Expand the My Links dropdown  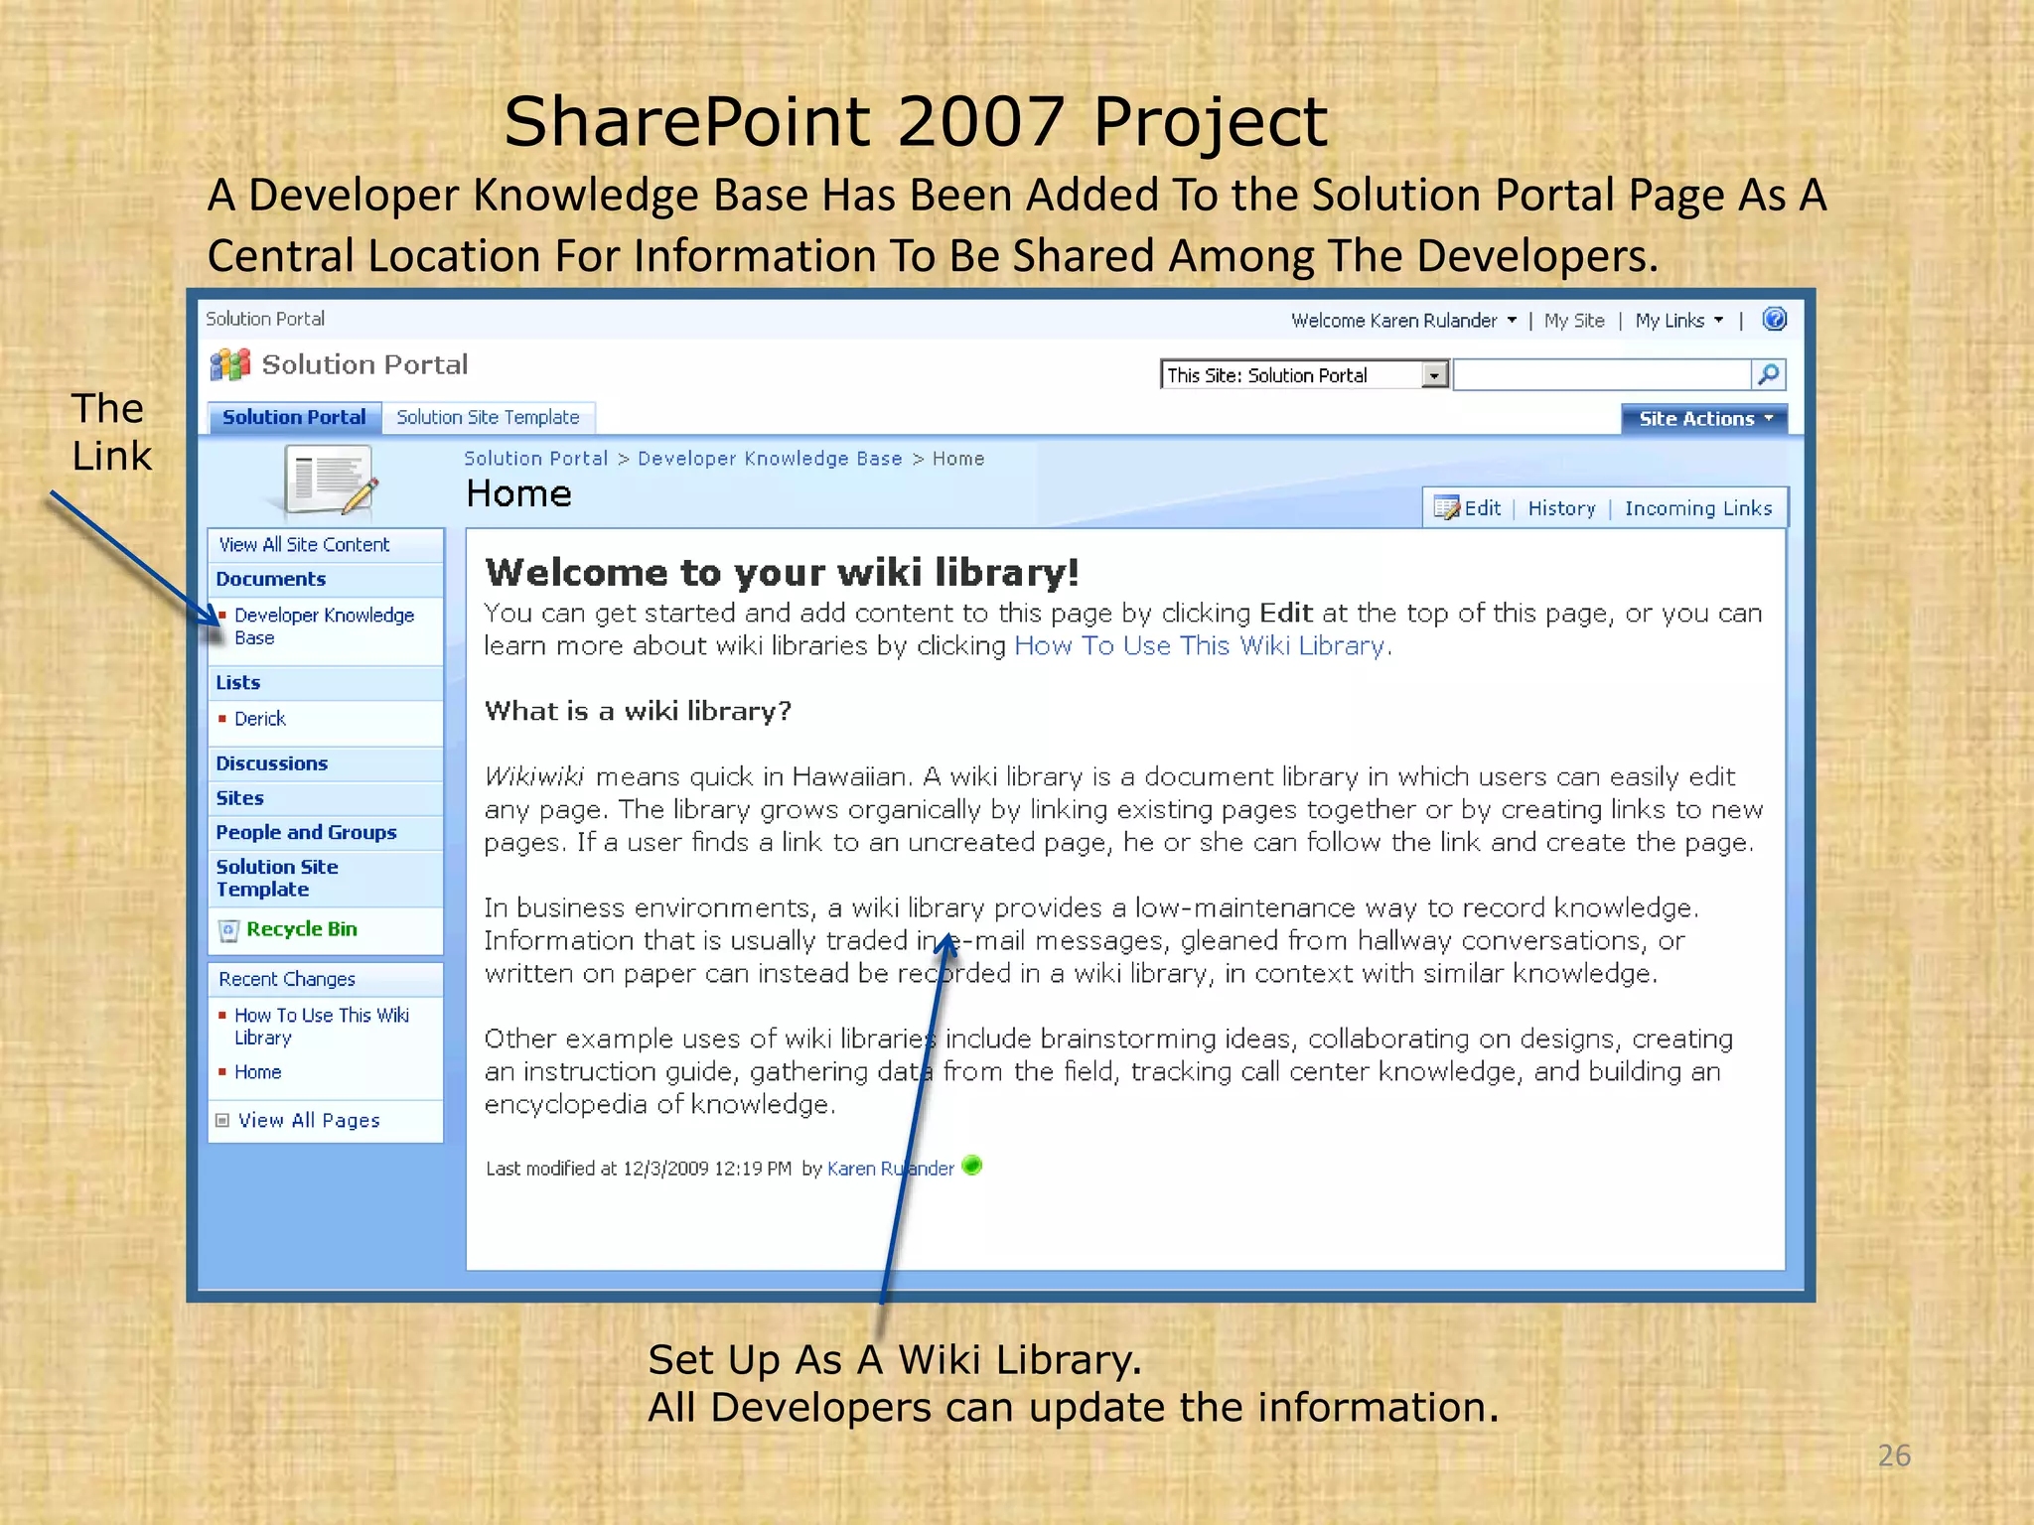(x=1679, y=321)
